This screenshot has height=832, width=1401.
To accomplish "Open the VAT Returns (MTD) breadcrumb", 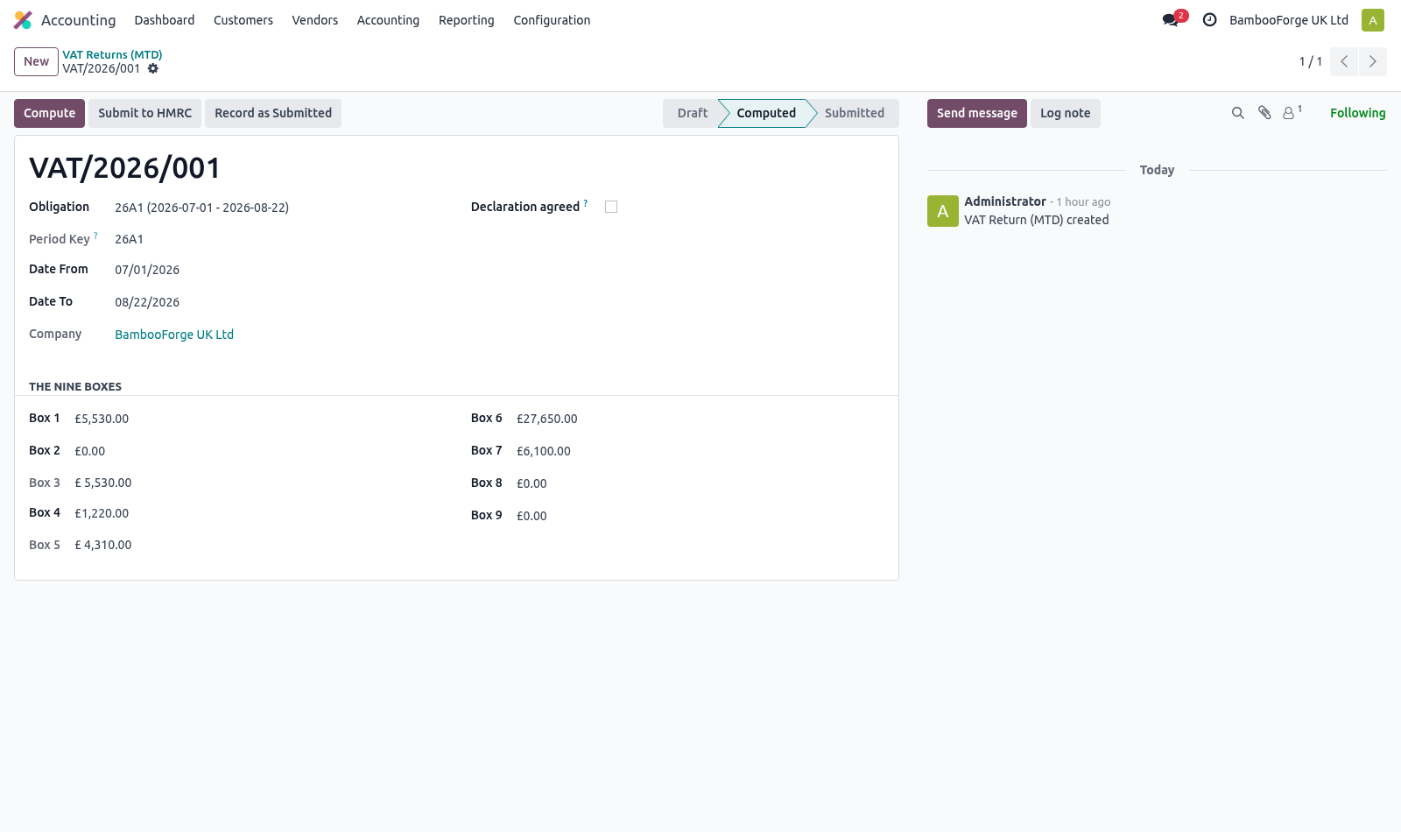I will 112,54.
